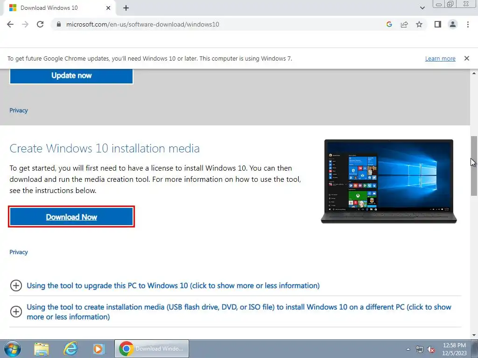Open the tab search chevron
Viewport: 478px width, 358px height.
[x=422, y=8]
